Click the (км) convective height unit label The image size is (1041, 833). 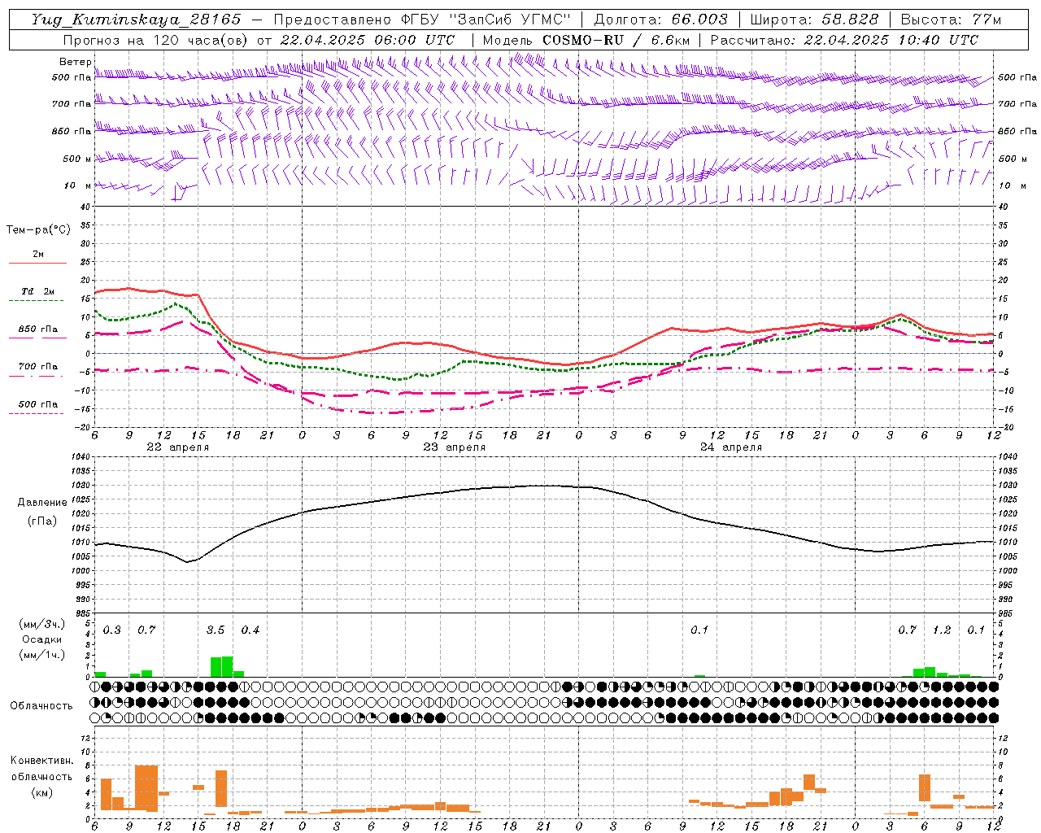coord(41,792)
